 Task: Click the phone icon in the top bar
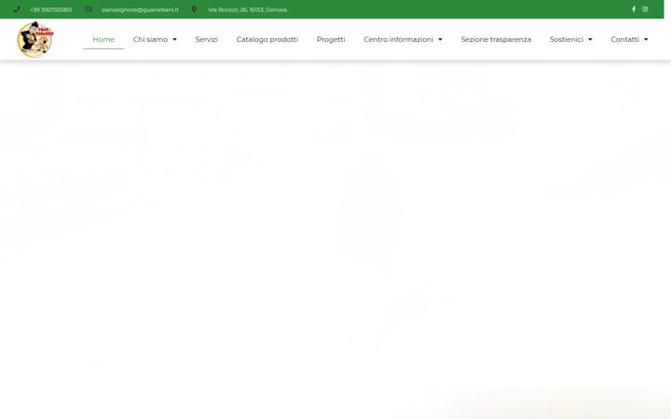pos(17,9)
